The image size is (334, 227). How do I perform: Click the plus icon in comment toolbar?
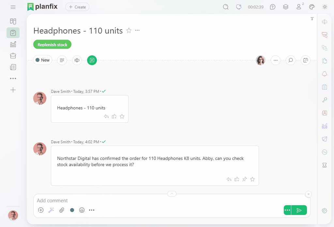tap(41, 210)
